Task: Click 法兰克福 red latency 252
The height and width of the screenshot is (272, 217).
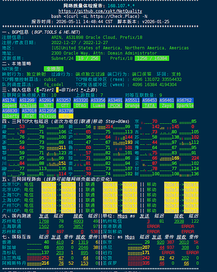Action: tap(45, 258)
